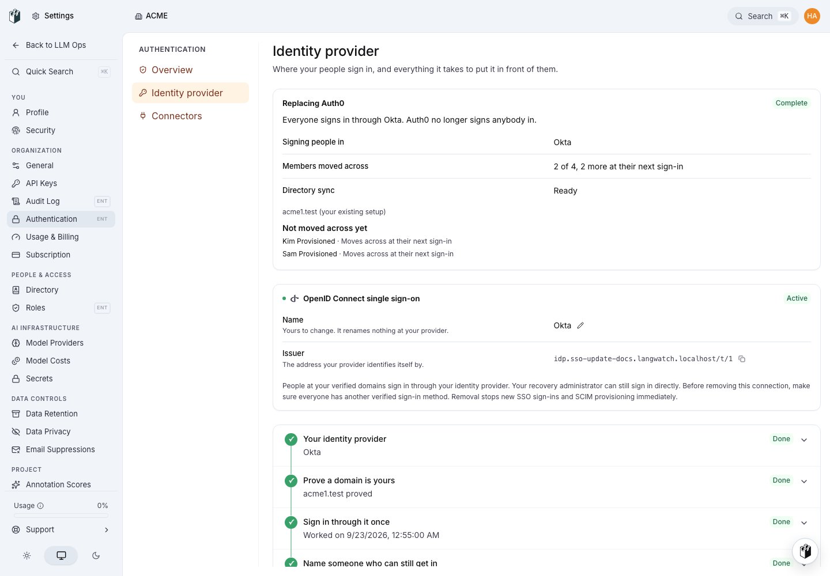Image resolution: width=830 pixels, height=576 pixels.
Task: Open the Subscription page
Action: (x=61, y=255)
